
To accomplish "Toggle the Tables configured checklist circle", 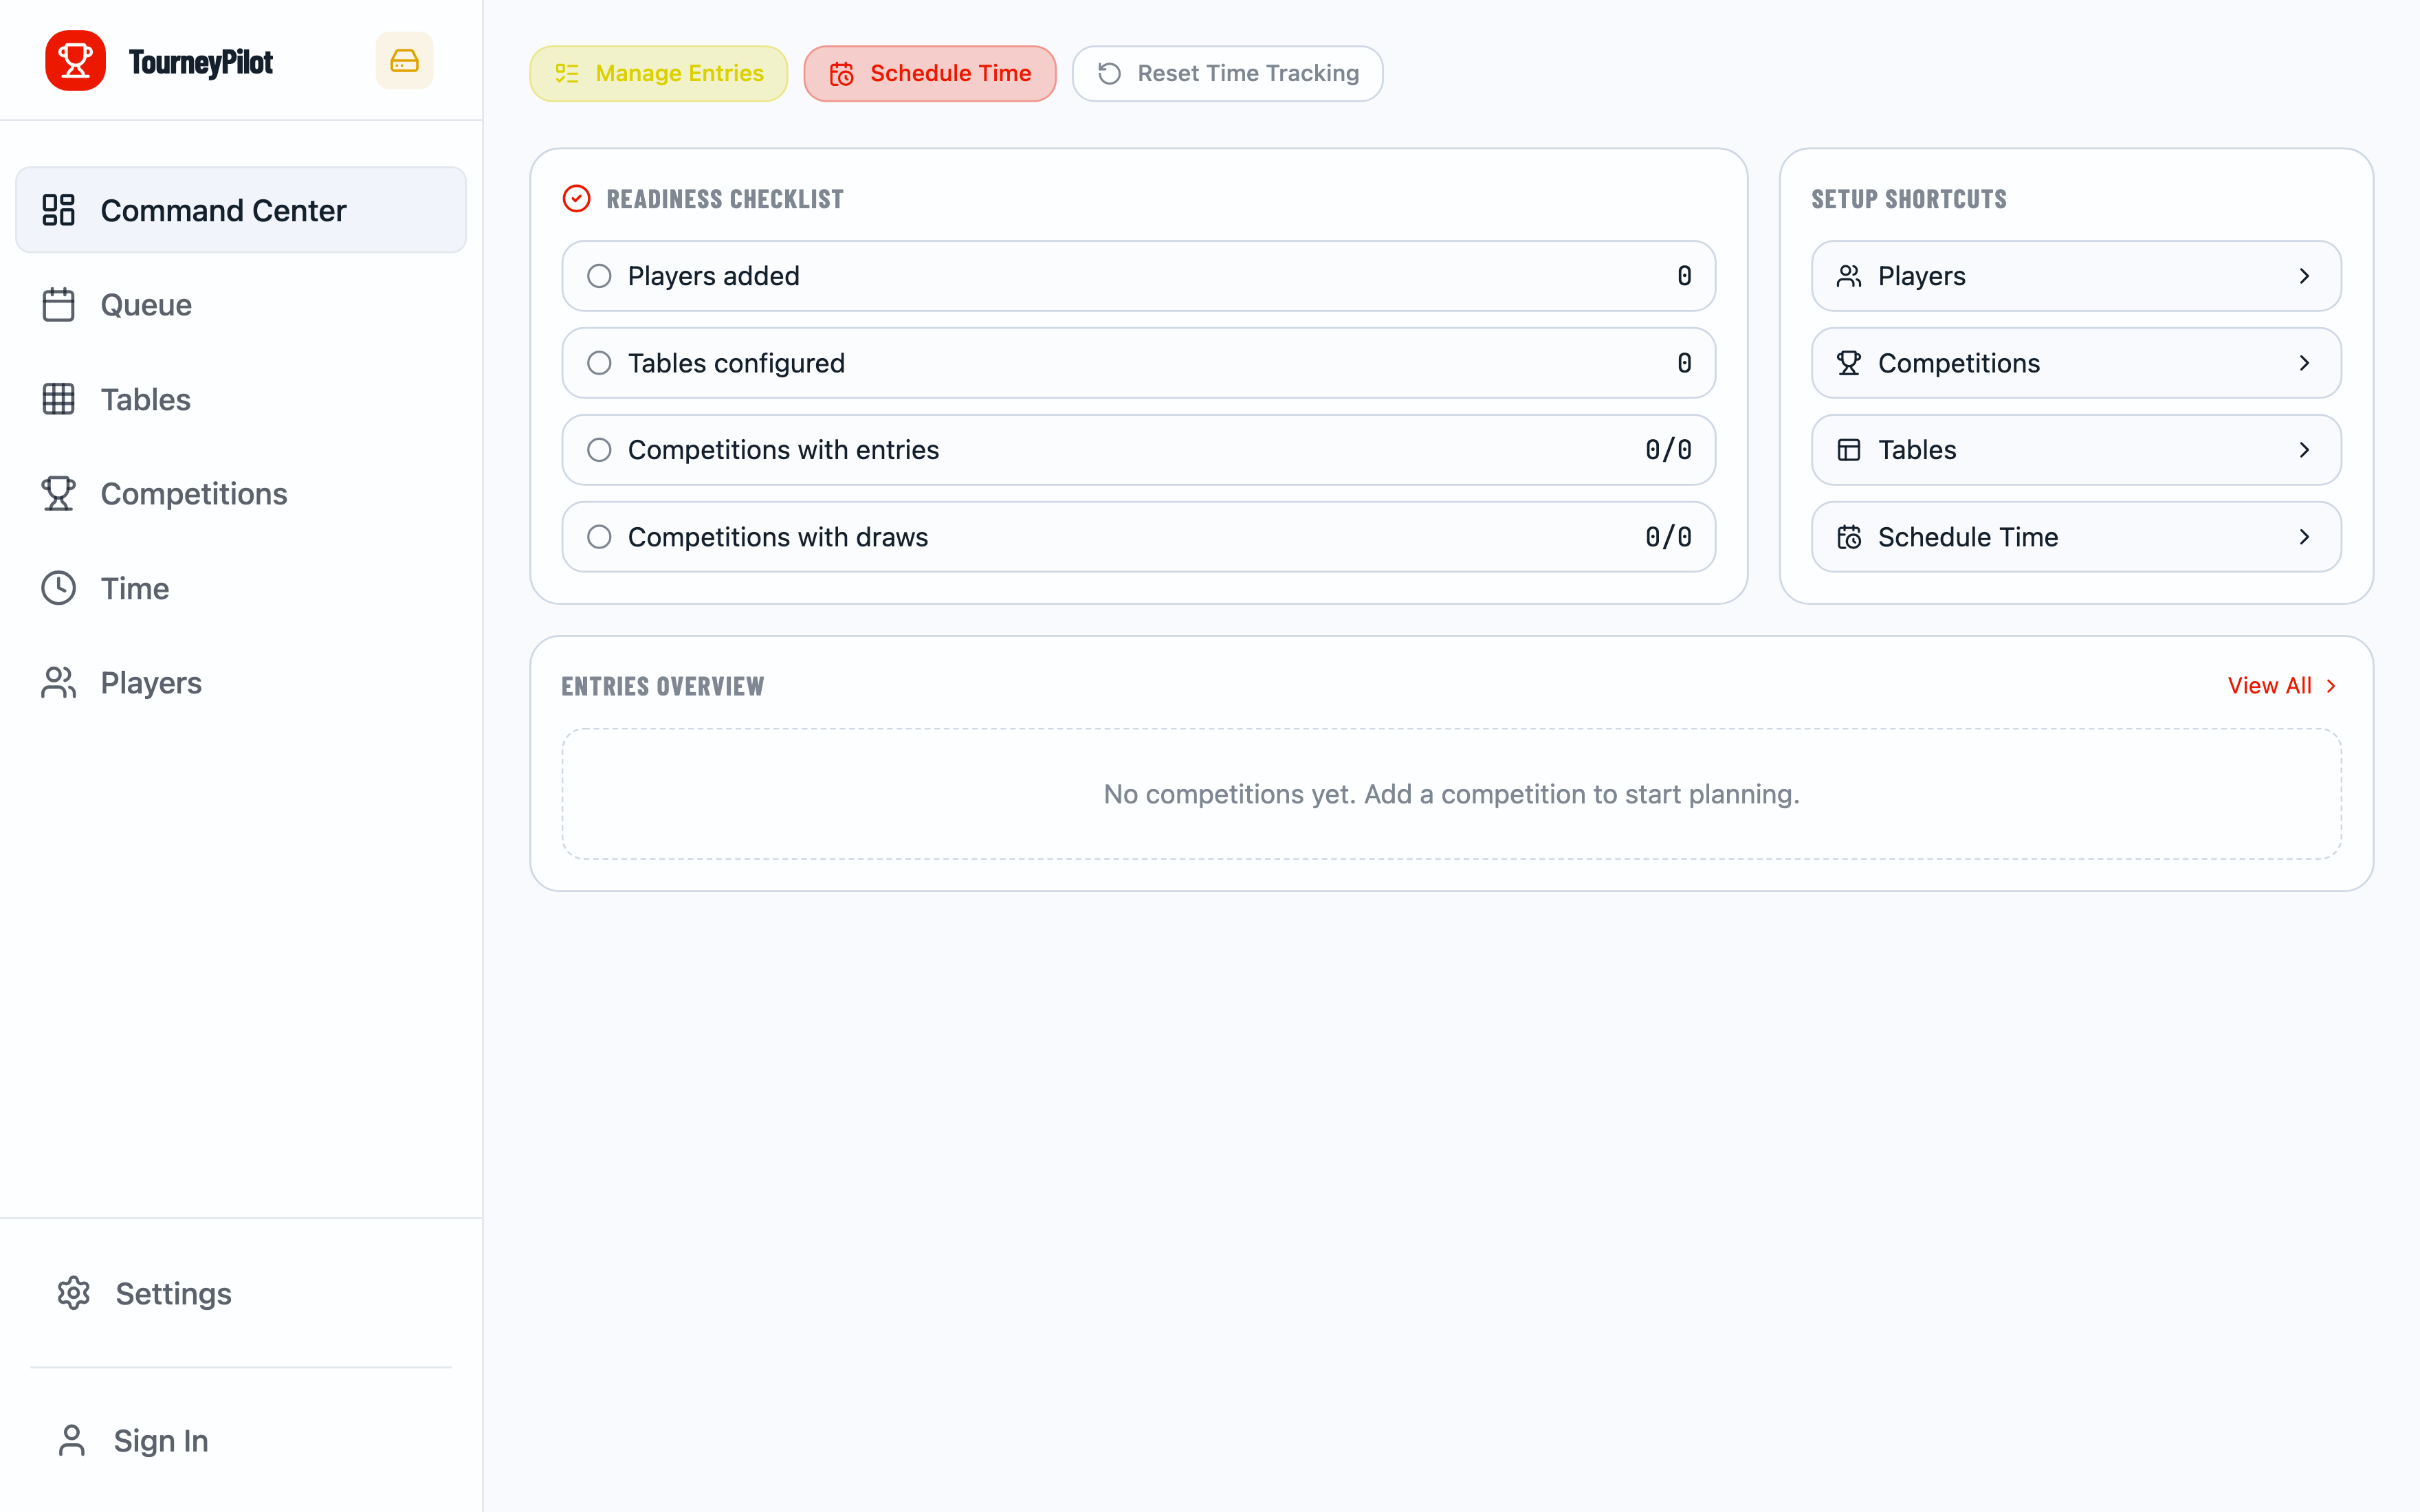I will click(x=599, y=363).
